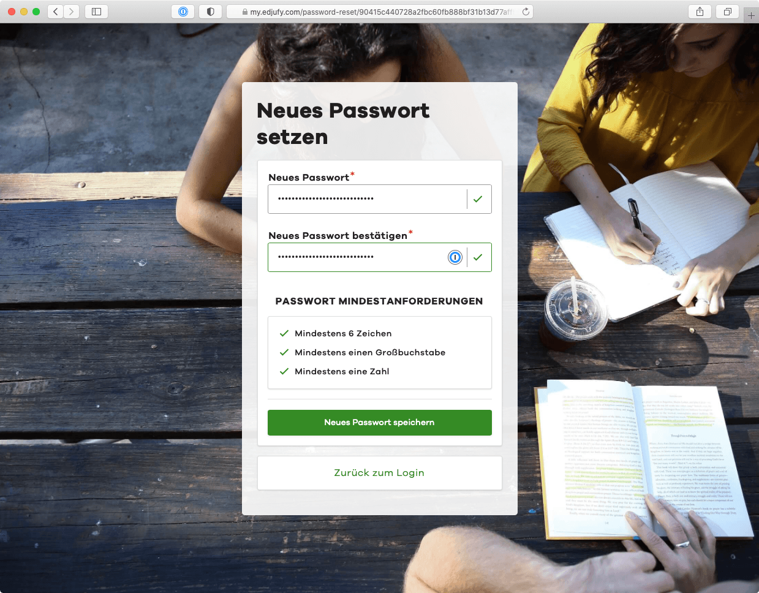The image size is (759, 593).
Task: Toggle the Safari sidebar button
Action: (x=96, y=12)
